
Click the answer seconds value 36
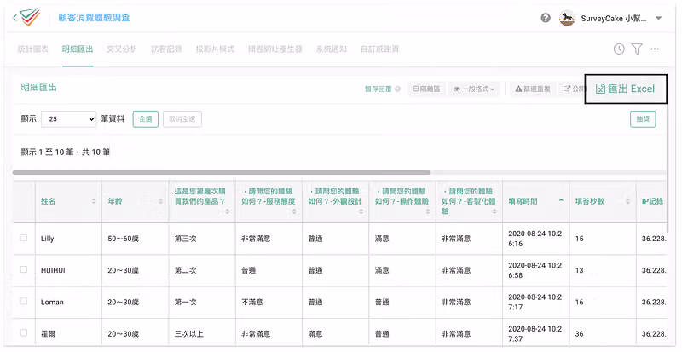pyautogui.click(x=580, y=334)
